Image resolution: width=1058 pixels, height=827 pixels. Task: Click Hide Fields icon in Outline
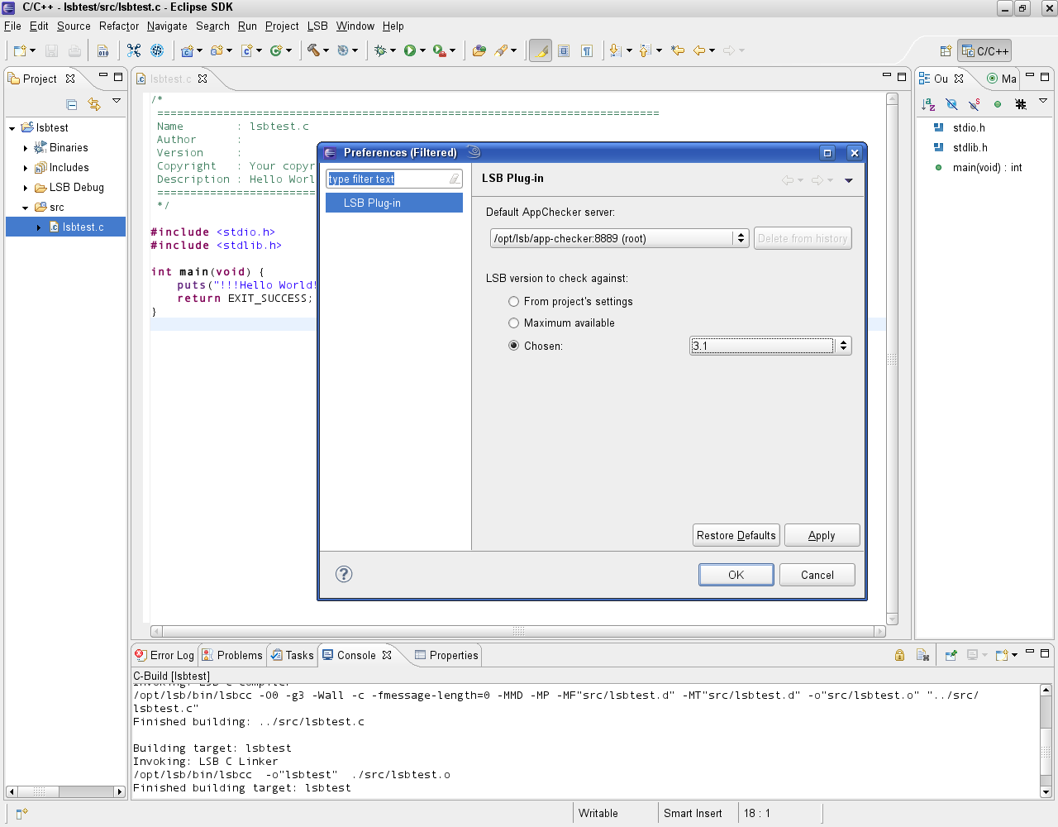951,104
